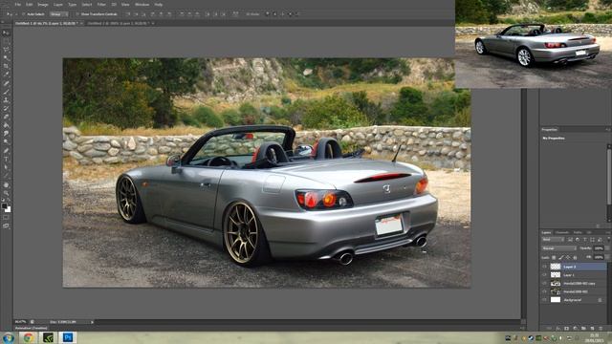
Task: Select the Quick Selection tool
Action: click(6, 58)
